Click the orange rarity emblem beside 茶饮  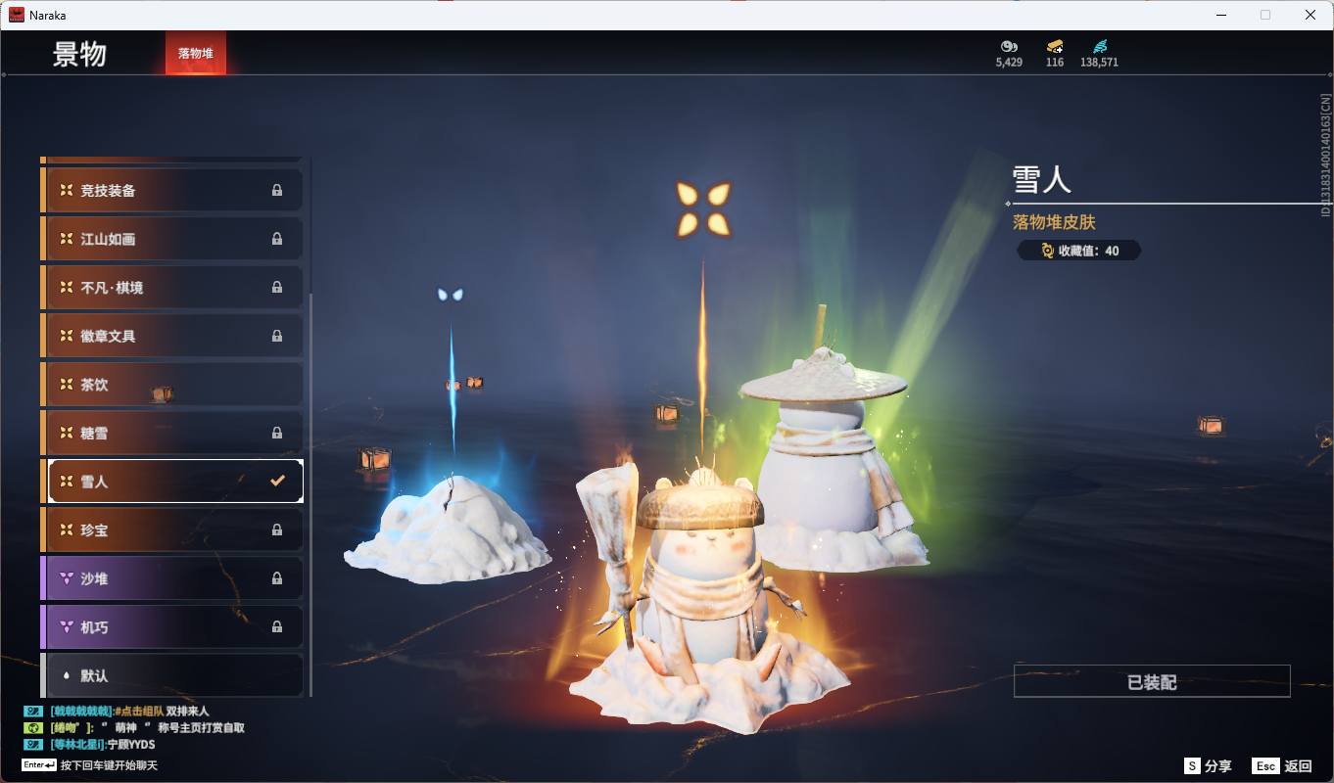click(x=66, y=385)
